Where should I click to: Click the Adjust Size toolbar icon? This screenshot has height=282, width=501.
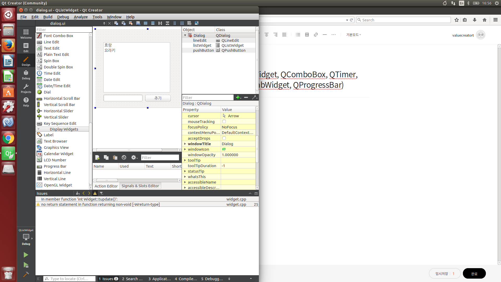coord(196,23)
